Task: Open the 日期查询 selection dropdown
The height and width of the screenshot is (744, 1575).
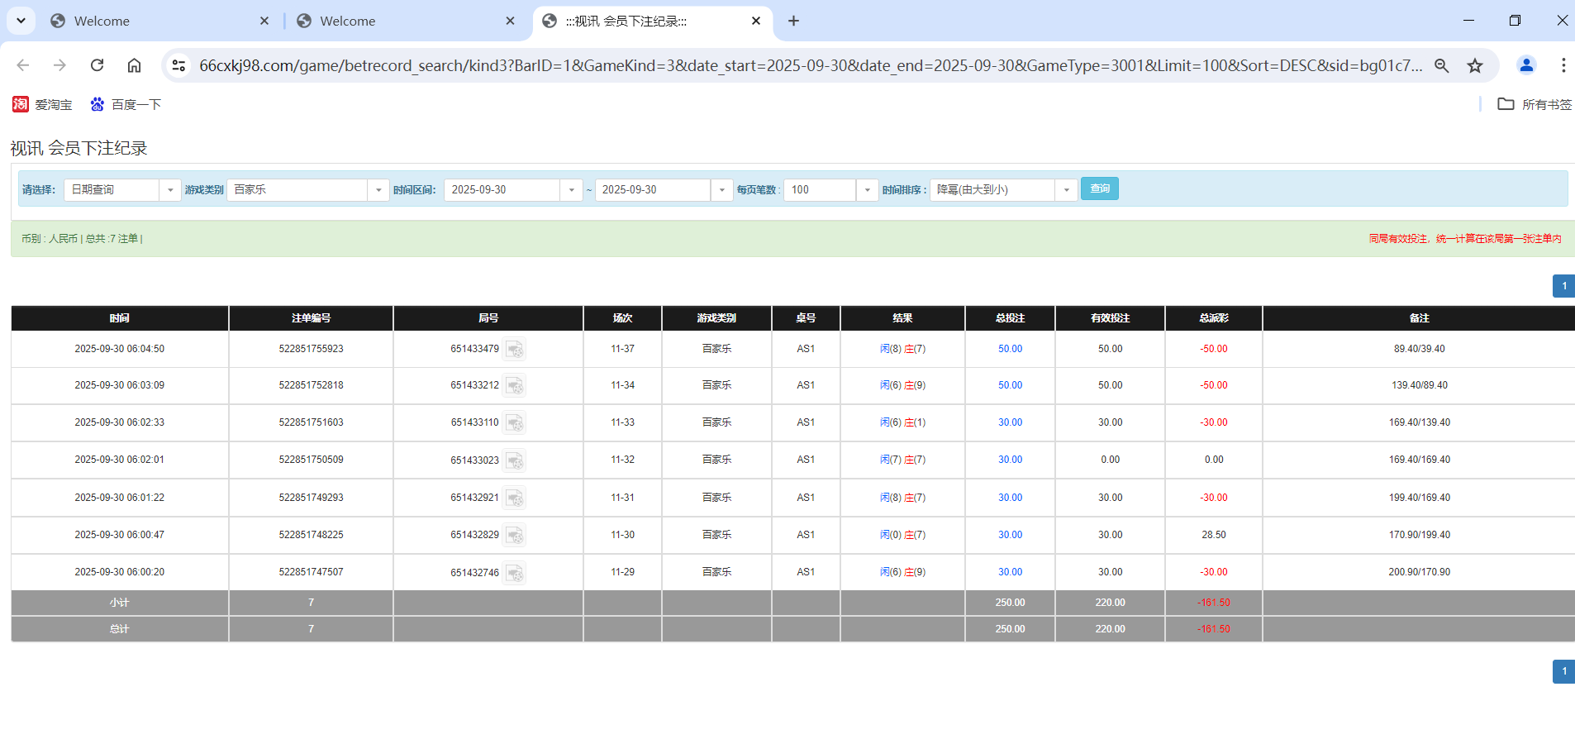Action: pos(170,189)
